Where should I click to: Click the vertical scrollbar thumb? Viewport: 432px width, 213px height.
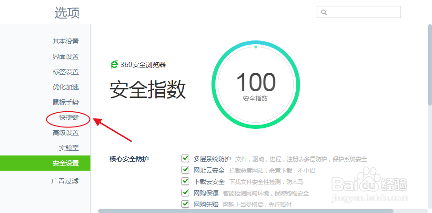430,65
